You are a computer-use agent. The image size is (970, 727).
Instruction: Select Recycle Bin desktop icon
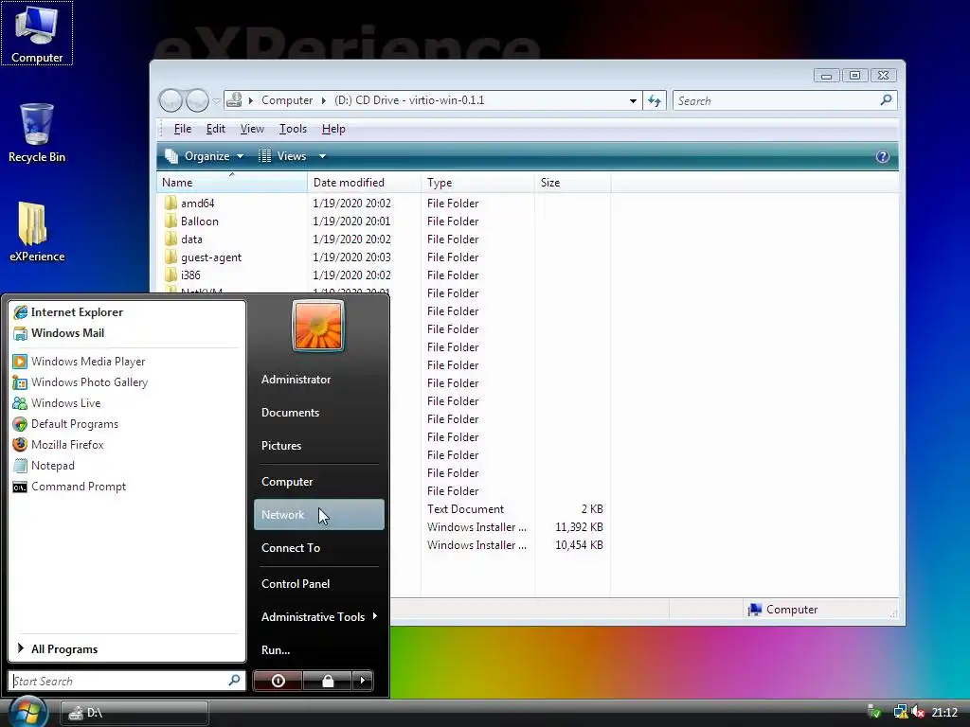pos(37,133)
